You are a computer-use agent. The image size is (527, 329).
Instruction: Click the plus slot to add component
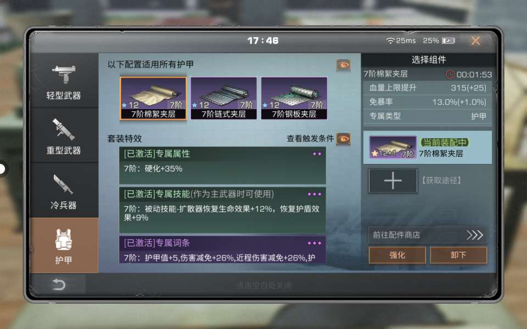point(393,180)
